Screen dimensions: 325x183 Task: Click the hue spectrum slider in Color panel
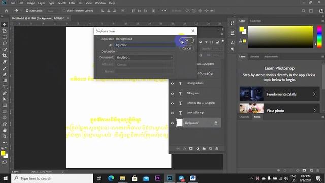(x=319, y=37)
